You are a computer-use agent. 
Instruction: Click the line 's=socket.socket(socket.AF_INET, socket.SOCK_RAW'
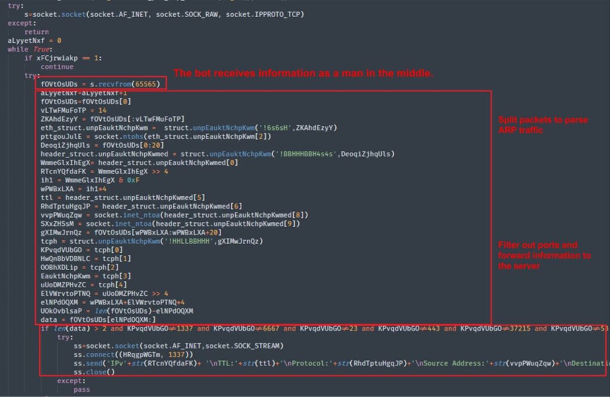point(164,14)
